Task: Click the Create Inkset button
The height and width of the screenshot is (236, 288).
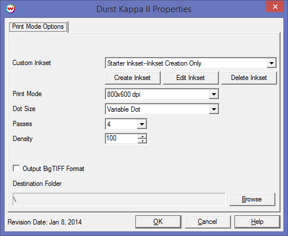Action: [x=132, y=78]
